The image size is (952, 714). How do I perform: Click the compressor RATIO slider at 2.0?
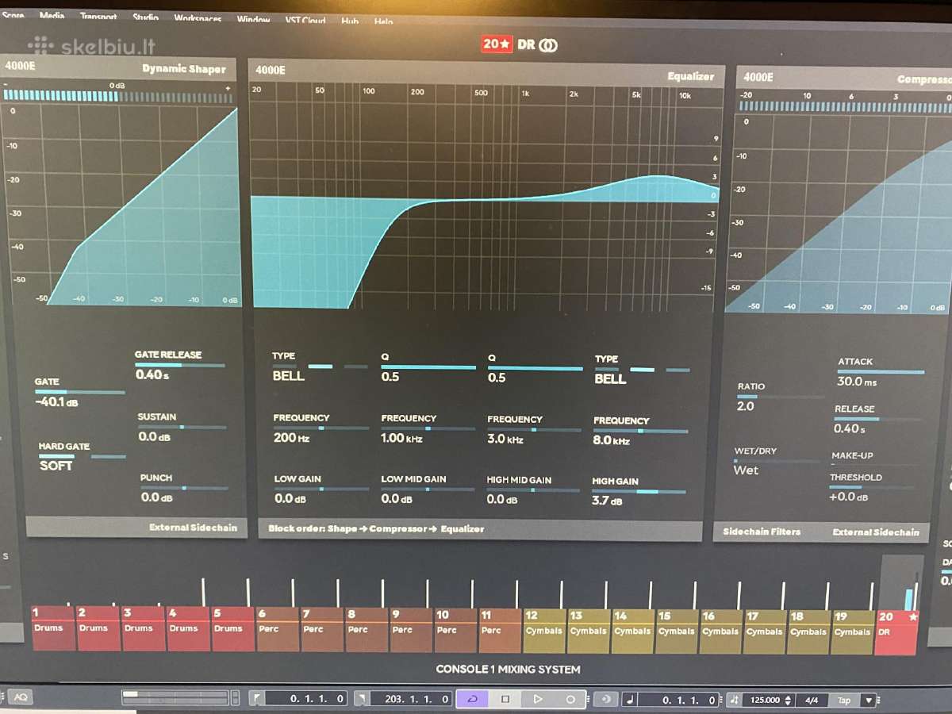tap(781, 396)
